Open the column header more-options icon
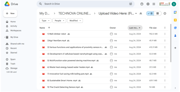The width and height of the screenshot is (180, 92). point(165,28)
